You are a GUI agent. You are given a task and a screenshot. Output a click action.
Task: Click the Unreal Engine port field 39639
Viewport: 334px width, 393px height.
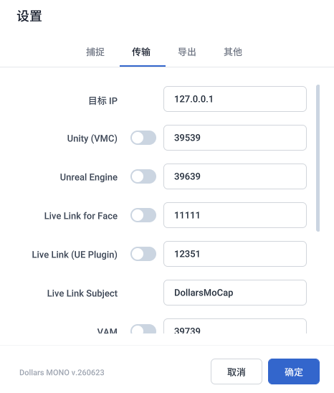[x=235, y=176]
